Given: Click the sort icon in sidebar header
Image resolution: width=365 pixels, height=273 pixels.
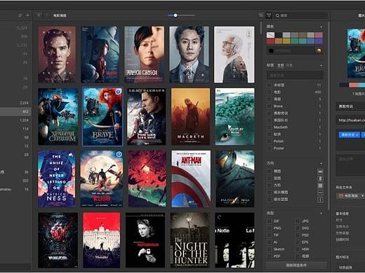Looking at the screenshot, I should coord(20,15).
